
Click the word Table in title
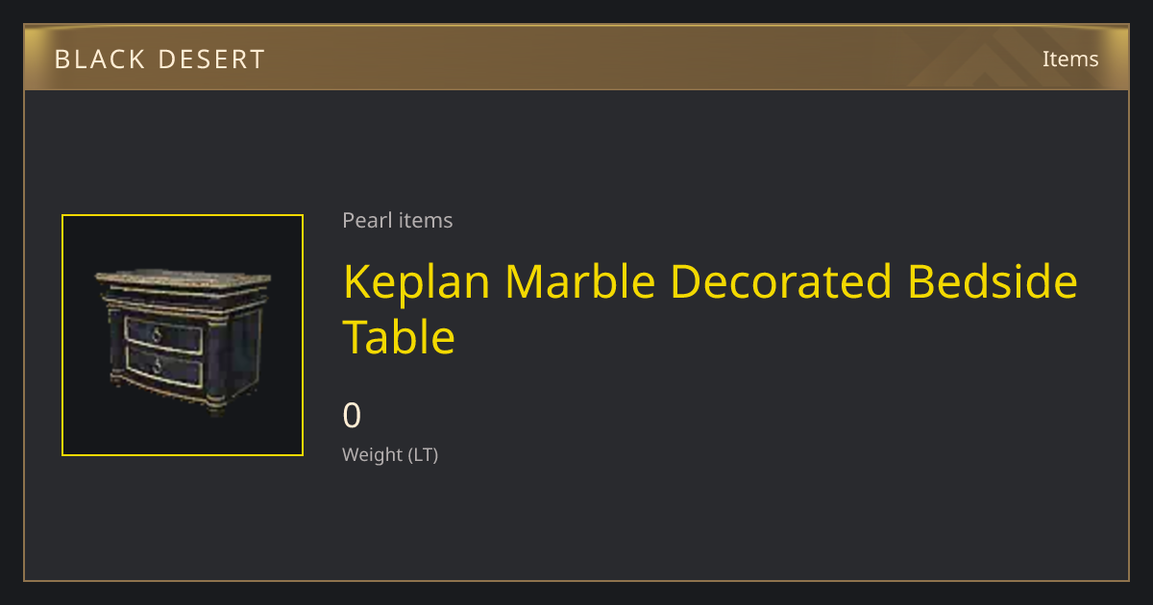click(x=399, y=337)
